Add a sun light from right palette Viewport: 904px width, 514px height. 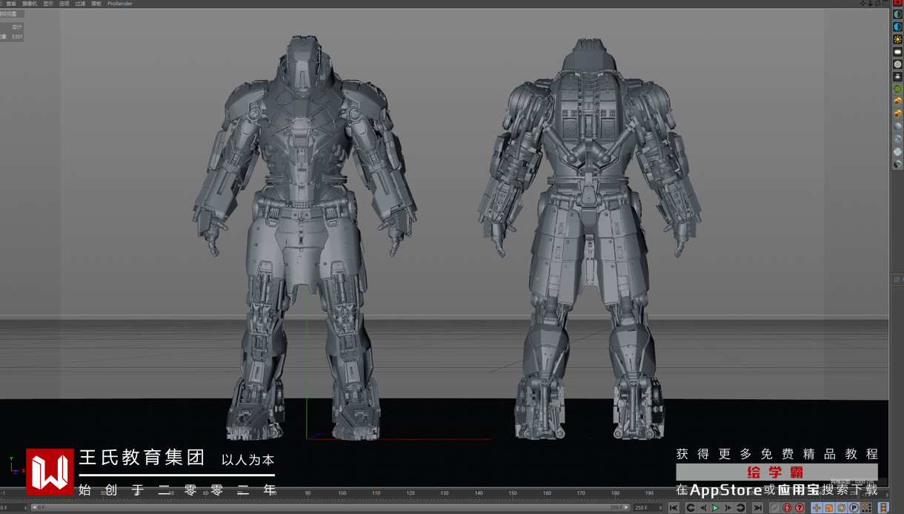point(897,39)
